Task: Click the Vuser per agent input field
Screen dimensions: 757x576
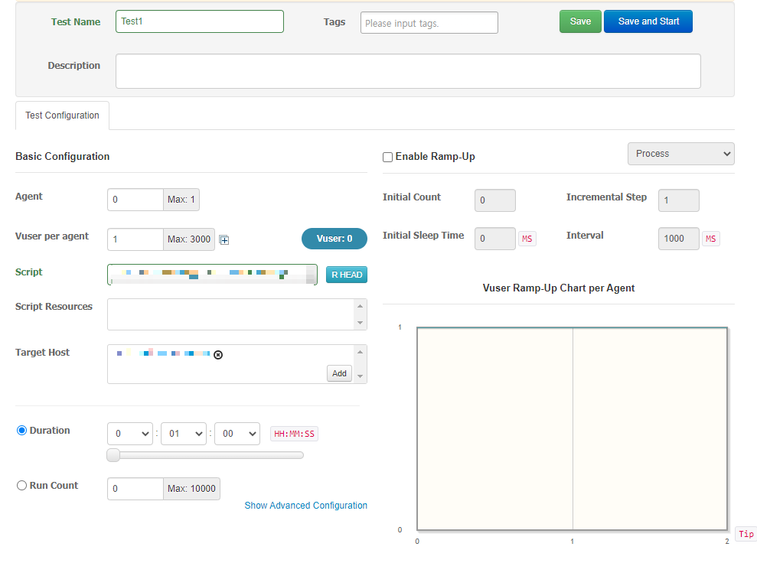Action: (x=135, y=239)
